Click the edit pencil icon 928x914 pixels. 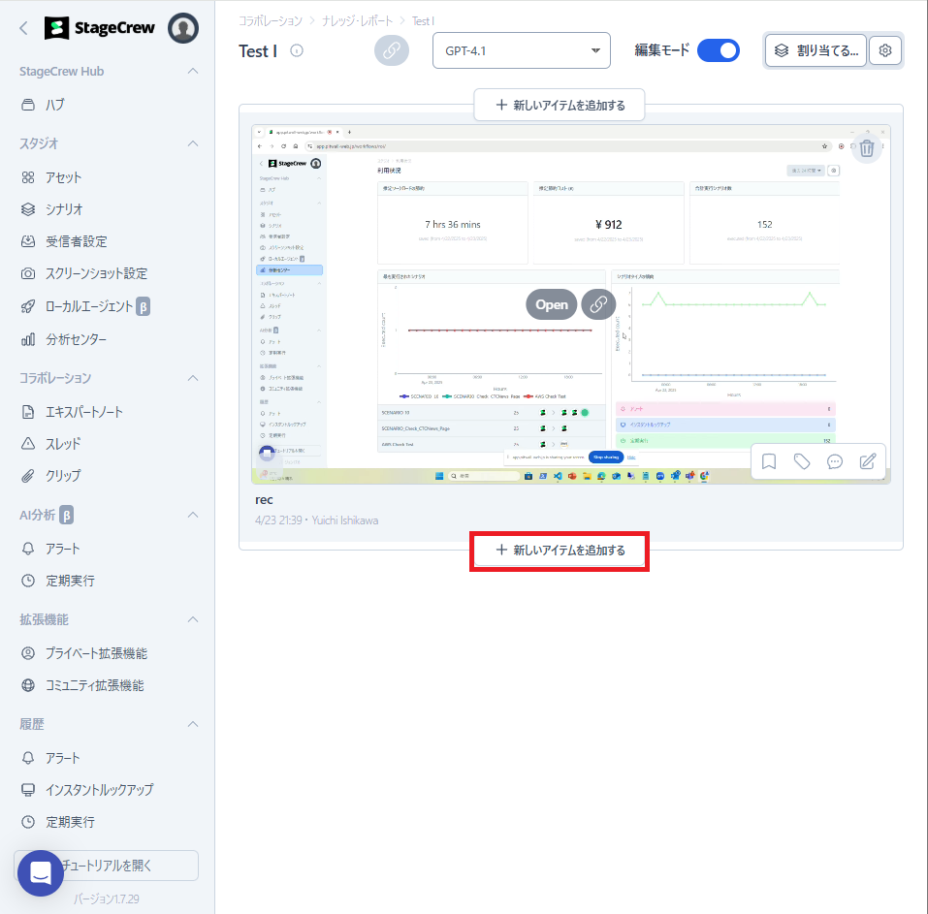click(868, 461)
